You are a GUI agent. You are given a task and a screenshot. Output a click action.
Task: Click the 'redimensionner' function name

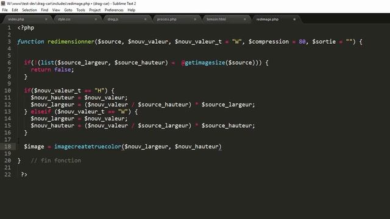coord(71,41)
